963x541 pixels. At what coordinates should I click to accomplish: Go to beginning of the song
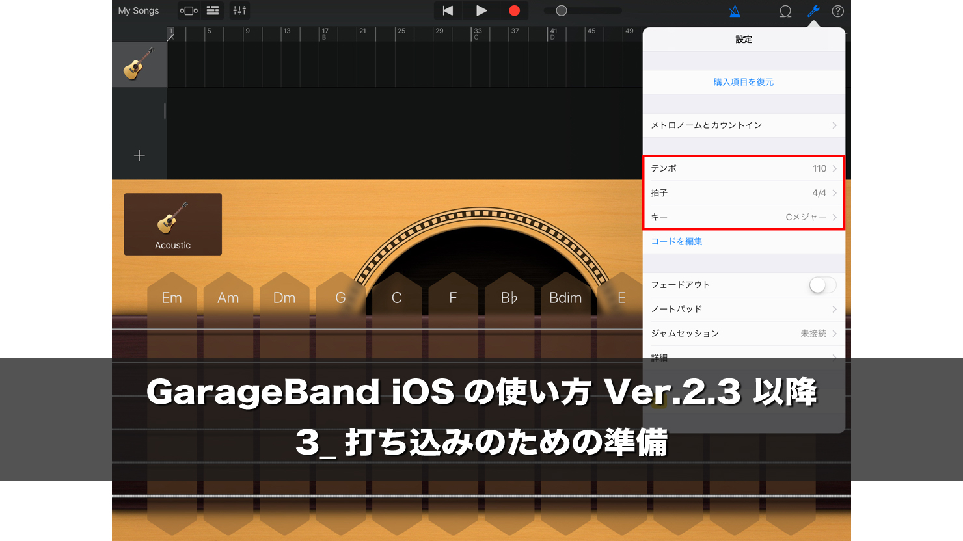(x=448, y=10)
